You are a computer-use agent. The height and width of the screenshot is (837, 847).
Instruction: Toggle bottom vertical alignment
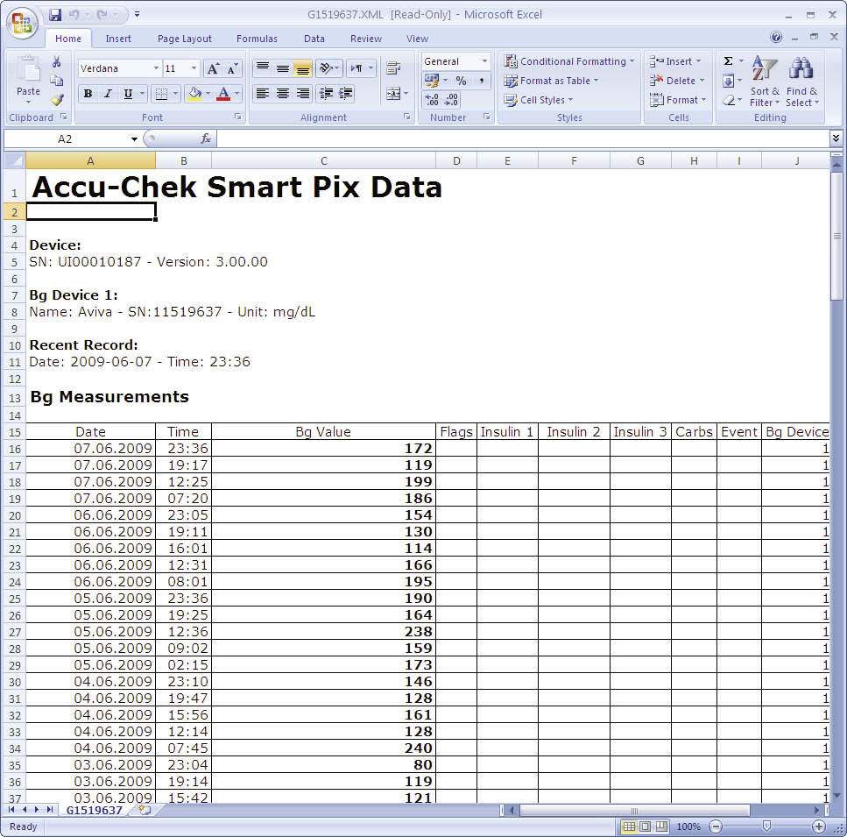coord(303,68)
